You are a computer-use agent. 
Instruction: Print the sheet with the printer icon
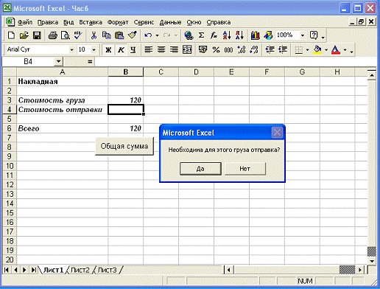52,35
